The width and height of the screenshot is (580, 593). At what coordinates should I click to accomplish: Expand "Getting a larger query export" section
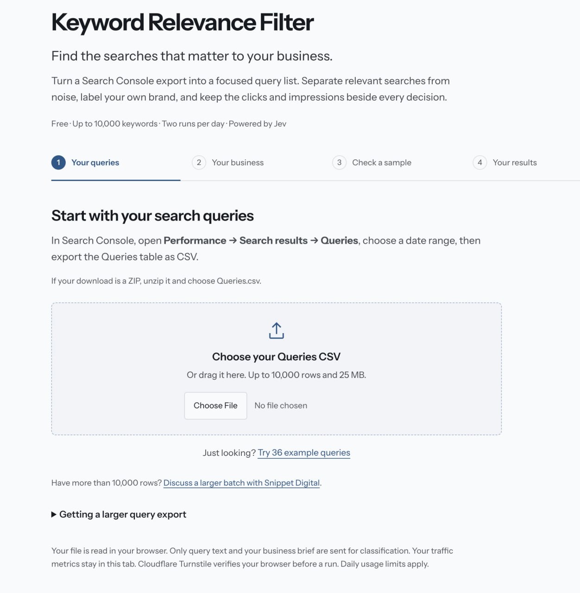click(123, 514)
